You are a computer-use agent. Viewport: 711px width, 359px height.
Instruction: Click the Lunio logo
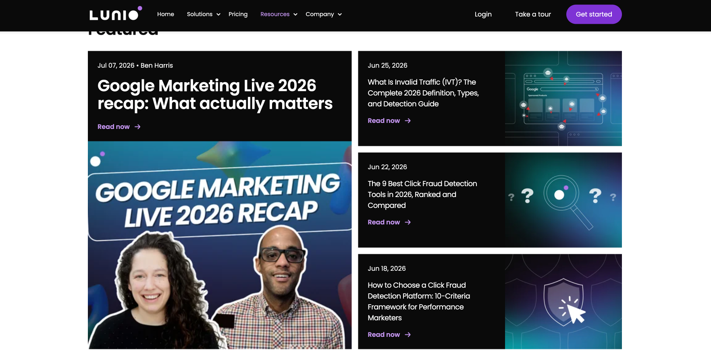(116, 14)
